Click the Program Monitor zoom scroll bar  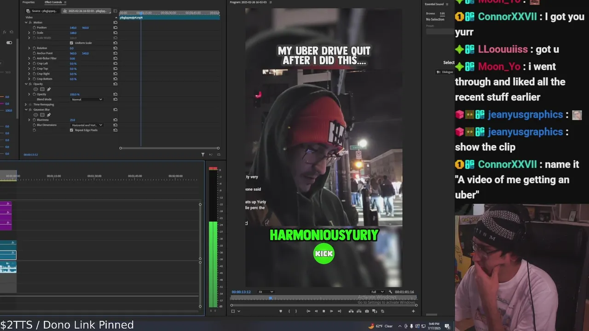pyautogui.click(x=324, y=305)
